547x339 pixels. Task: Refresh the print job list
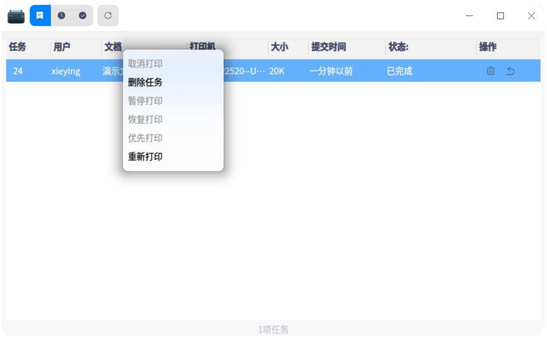tap(108, 16)
